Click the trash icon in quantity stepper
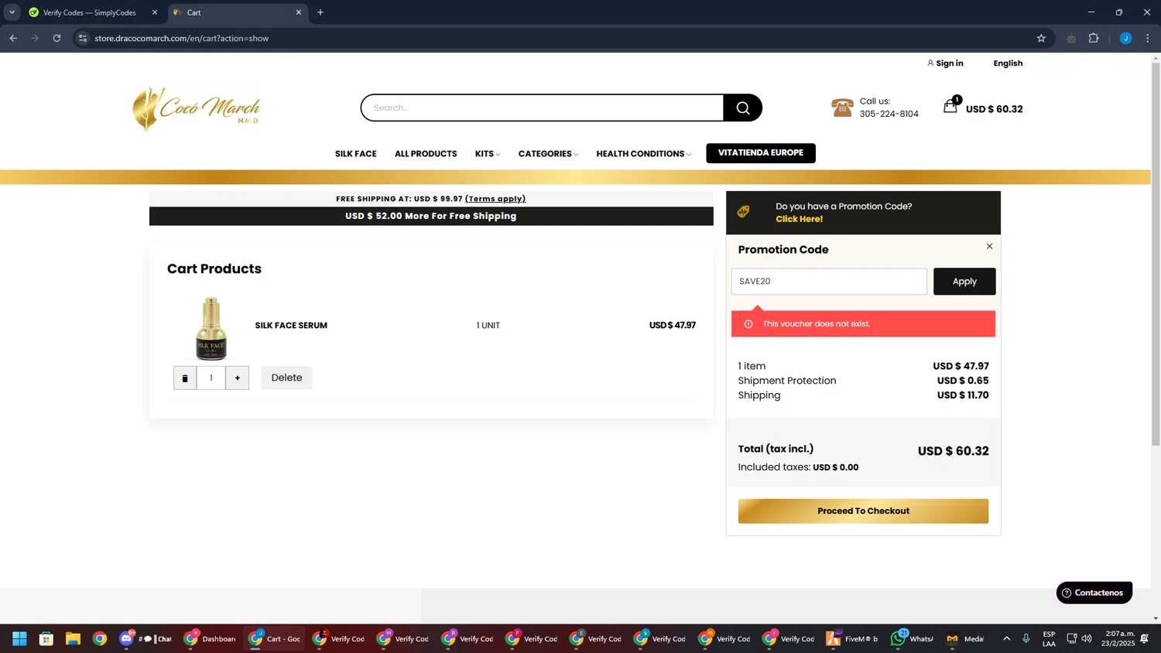1161x653 pixels. 185,378
